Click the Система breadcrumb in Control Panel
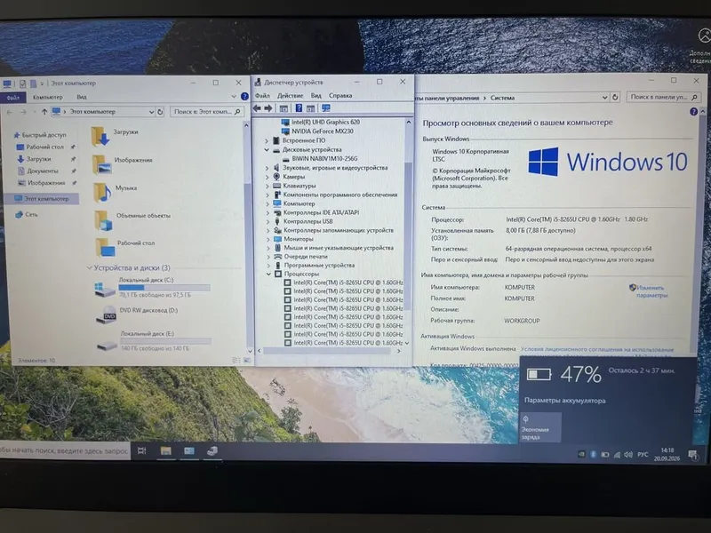 pyautogui.click(x=502, y=98)
